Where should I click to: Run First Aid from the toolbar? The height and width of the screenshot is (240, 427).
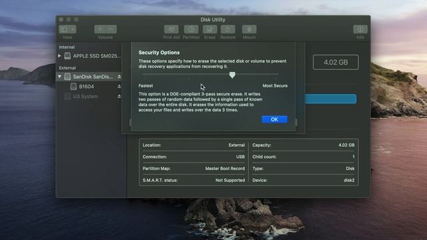171,29
